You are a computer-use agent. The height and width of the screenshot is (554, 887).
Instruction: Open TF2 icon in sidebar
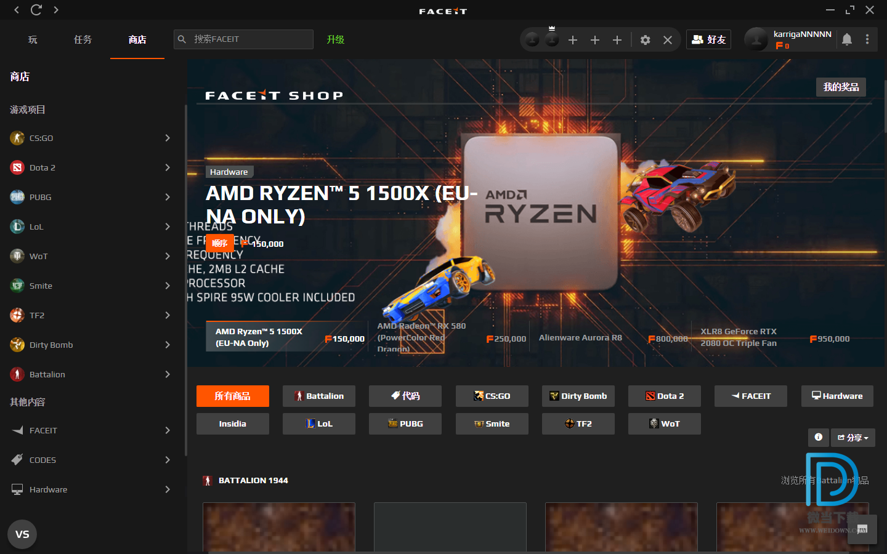point(17,315)
